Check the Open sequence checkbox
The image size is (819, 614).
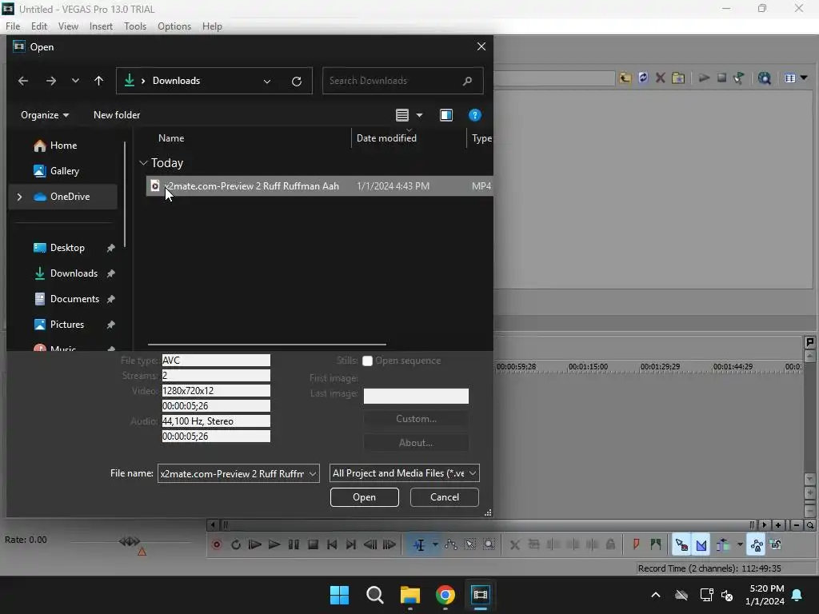367,361
